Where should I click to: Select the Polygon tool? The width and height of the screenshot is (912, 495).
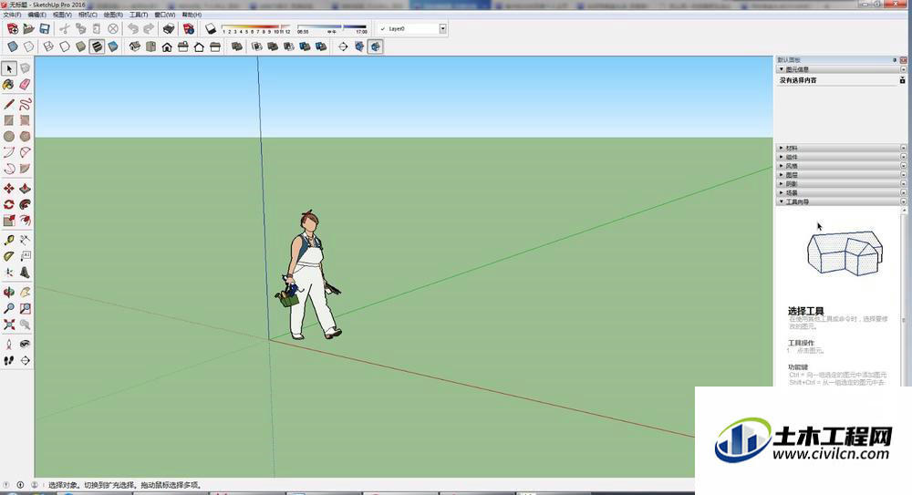[25, 136]
